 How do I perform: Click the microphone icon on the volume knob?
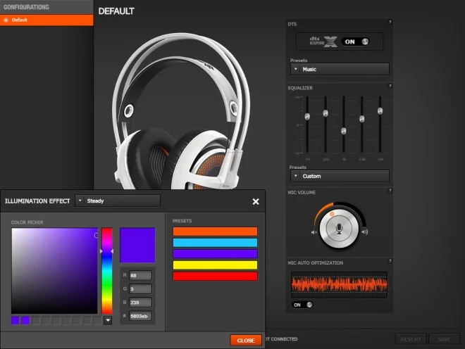point(339,229)
